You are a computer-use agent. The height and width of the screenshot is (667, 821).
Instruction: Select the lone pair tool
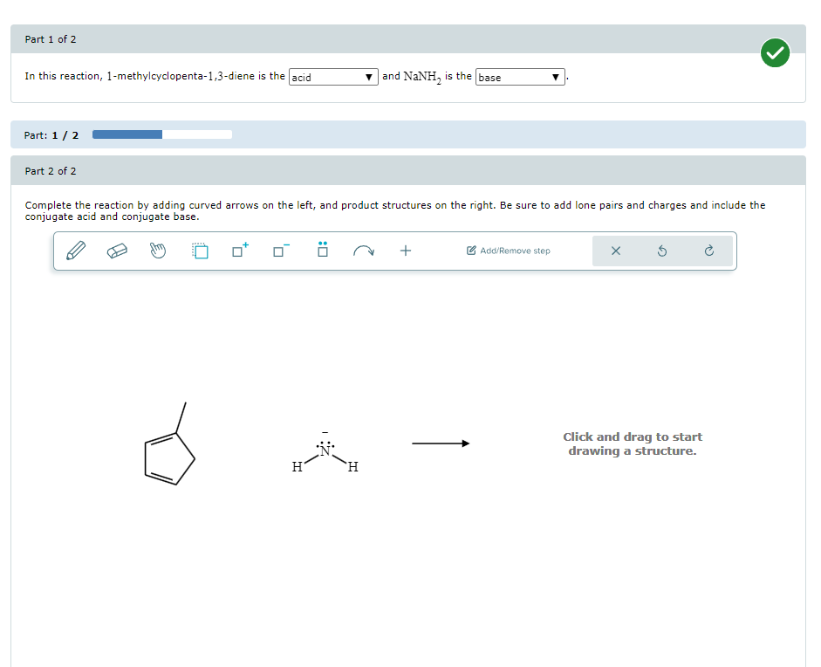(322, 251)
